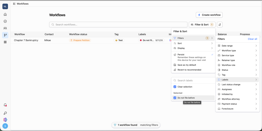Click the Prepare Petition status badge
This screenshot has width=262, height=131.
coord(80,40)
